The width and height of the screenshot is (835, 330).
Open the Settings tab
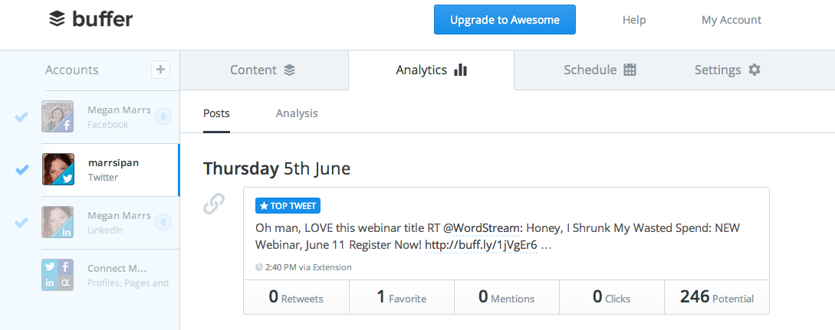[727, 70]
